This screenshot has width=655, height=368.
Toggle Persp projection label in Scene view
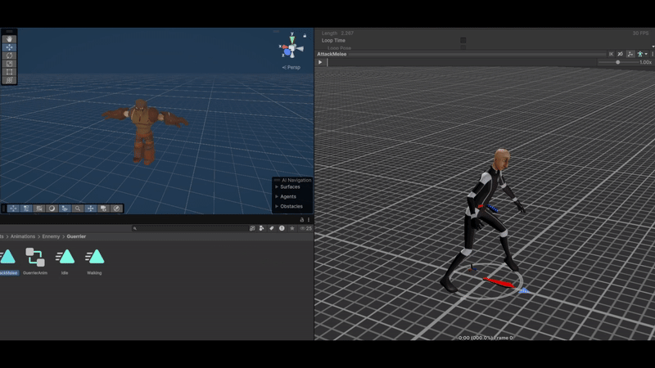pyautogui.click(x=291, y=67)
